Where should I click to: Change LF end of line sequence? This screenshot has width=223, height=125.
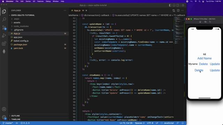pyautogui.click(x=157, y=123)
